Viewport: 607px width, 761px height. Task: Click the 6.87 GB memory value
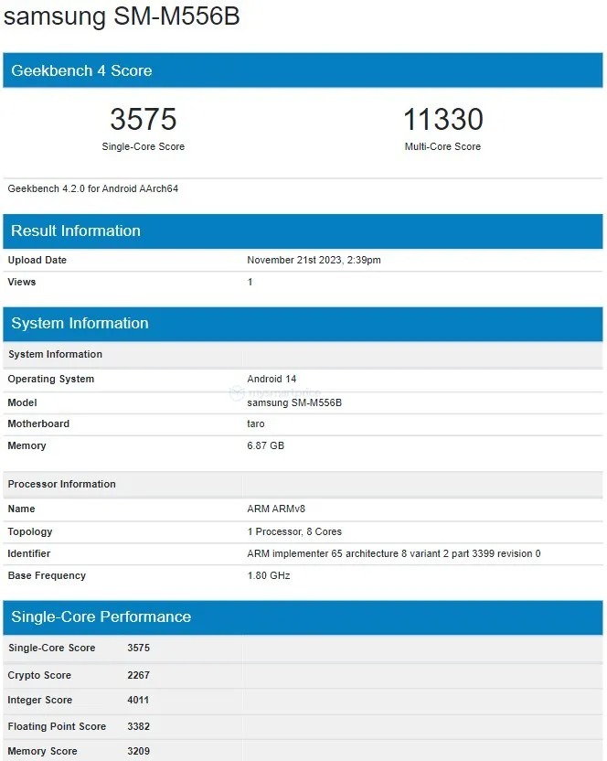267,445
